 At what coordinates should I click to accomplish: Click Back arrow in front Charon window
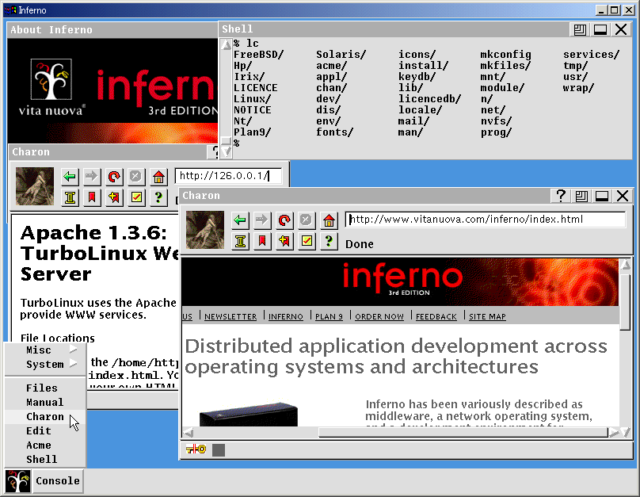point(240,220)
